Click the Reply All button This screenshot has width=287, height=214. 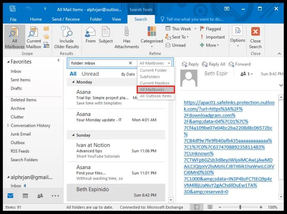213,64
